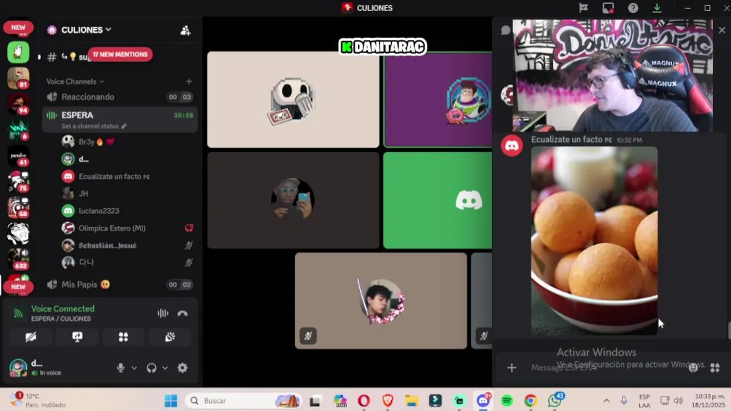Click the chat panel scrollbar
This screenshot has width=731, height=411.
pos(729,331)
